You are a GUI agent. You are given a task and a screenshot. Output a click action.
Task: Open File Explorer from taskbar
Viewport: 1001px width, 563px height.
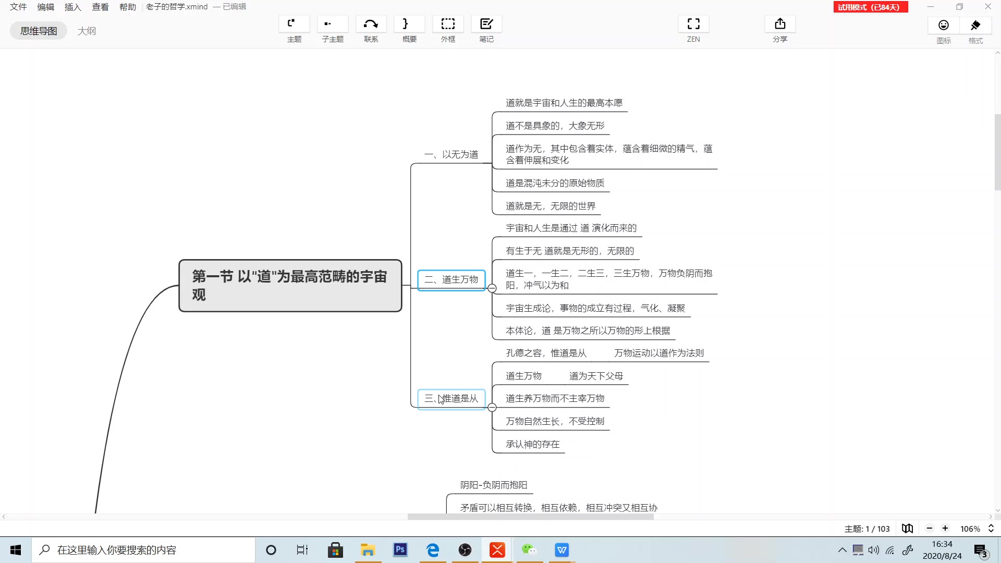pyautogui.click(x=368, y=550)
